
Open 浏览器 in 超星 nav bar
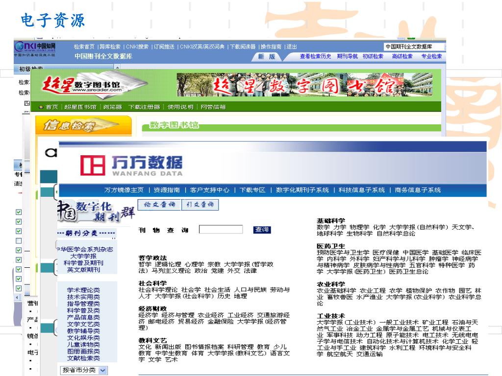[x=112, y=107]
